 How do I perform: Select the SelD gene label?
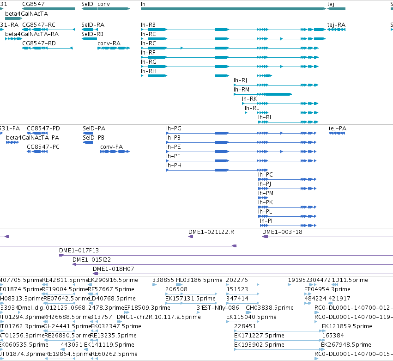tap(87, 4)
